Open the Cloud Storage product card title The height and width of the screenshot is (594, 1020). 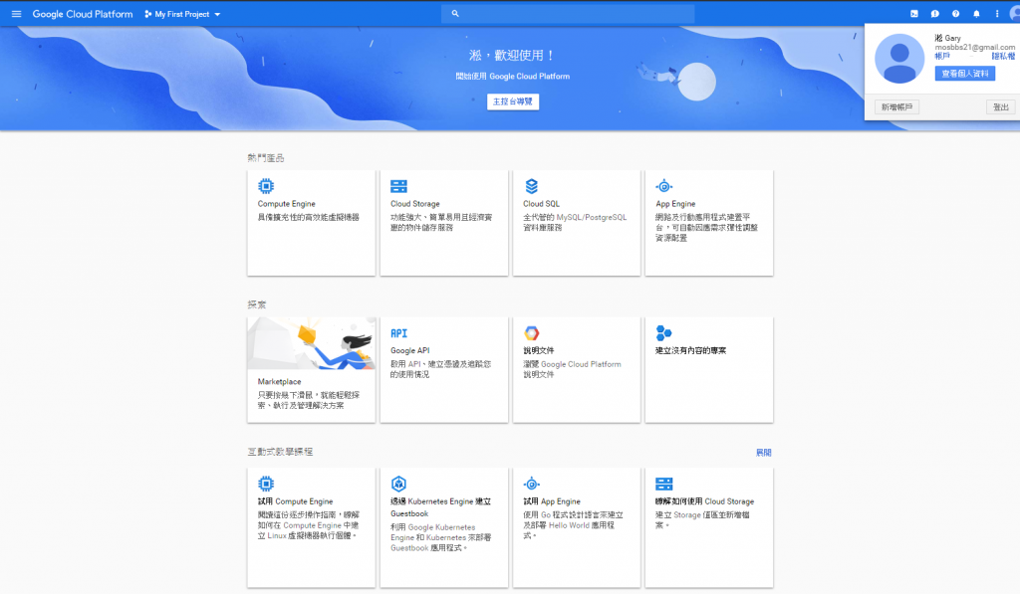(x=415, y=203)
